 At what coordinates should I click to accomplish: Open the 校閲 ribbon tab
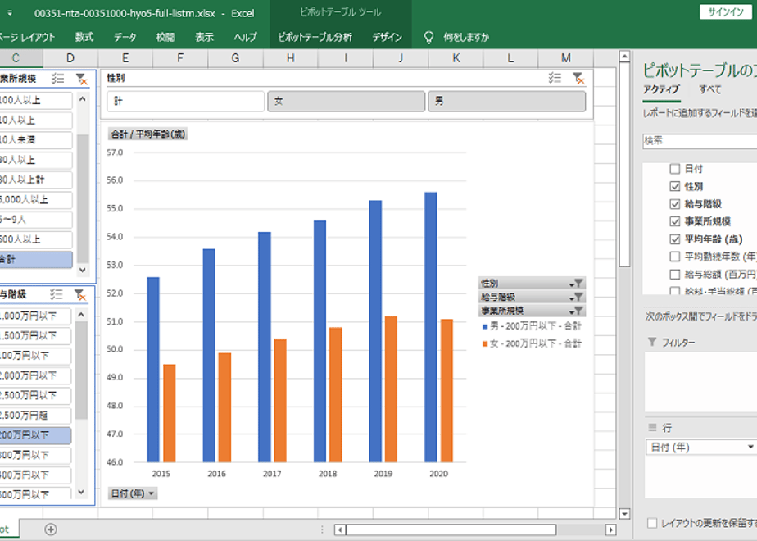point(165,37)
